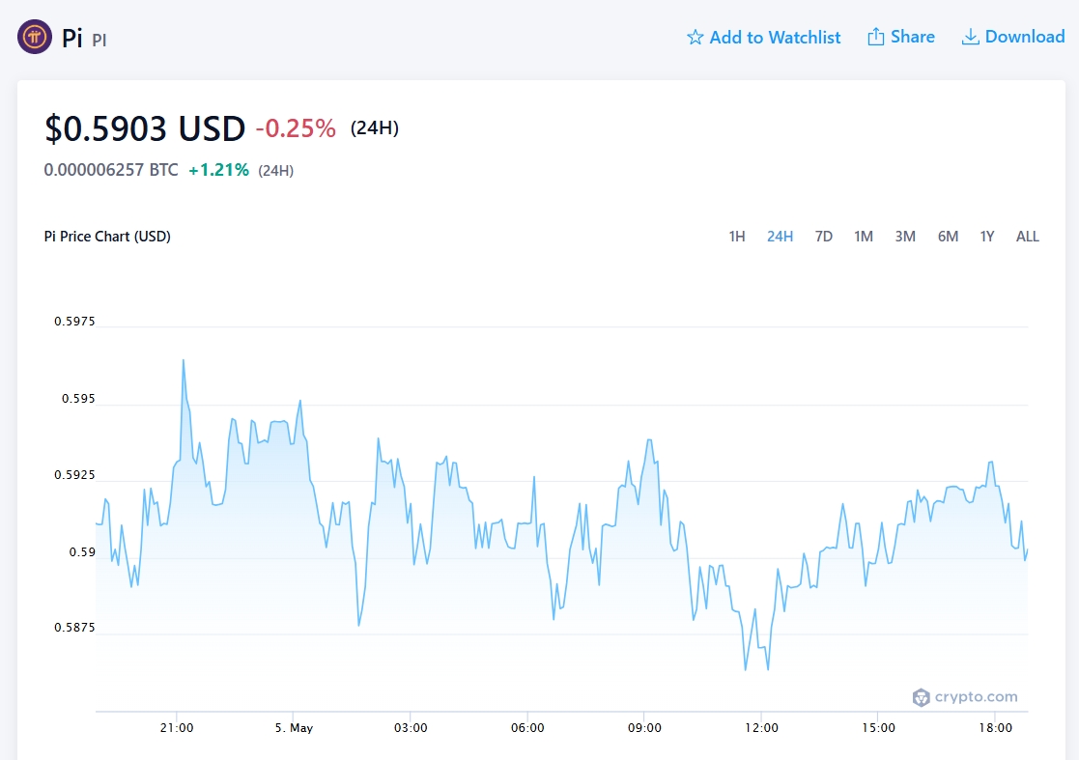The width and height of the screenshot is (1079, 760).
Task: View the 1Y price chart
Action: pyautogui.click(x=987, y=237)
